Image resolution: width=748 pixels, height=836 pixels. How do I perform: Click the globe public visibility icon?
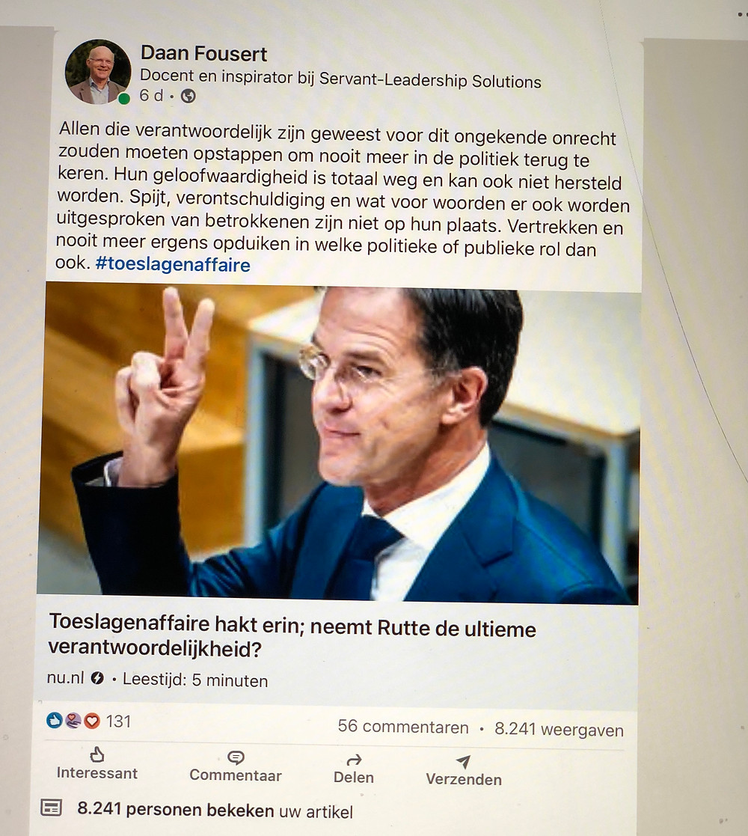click(188, 96)
